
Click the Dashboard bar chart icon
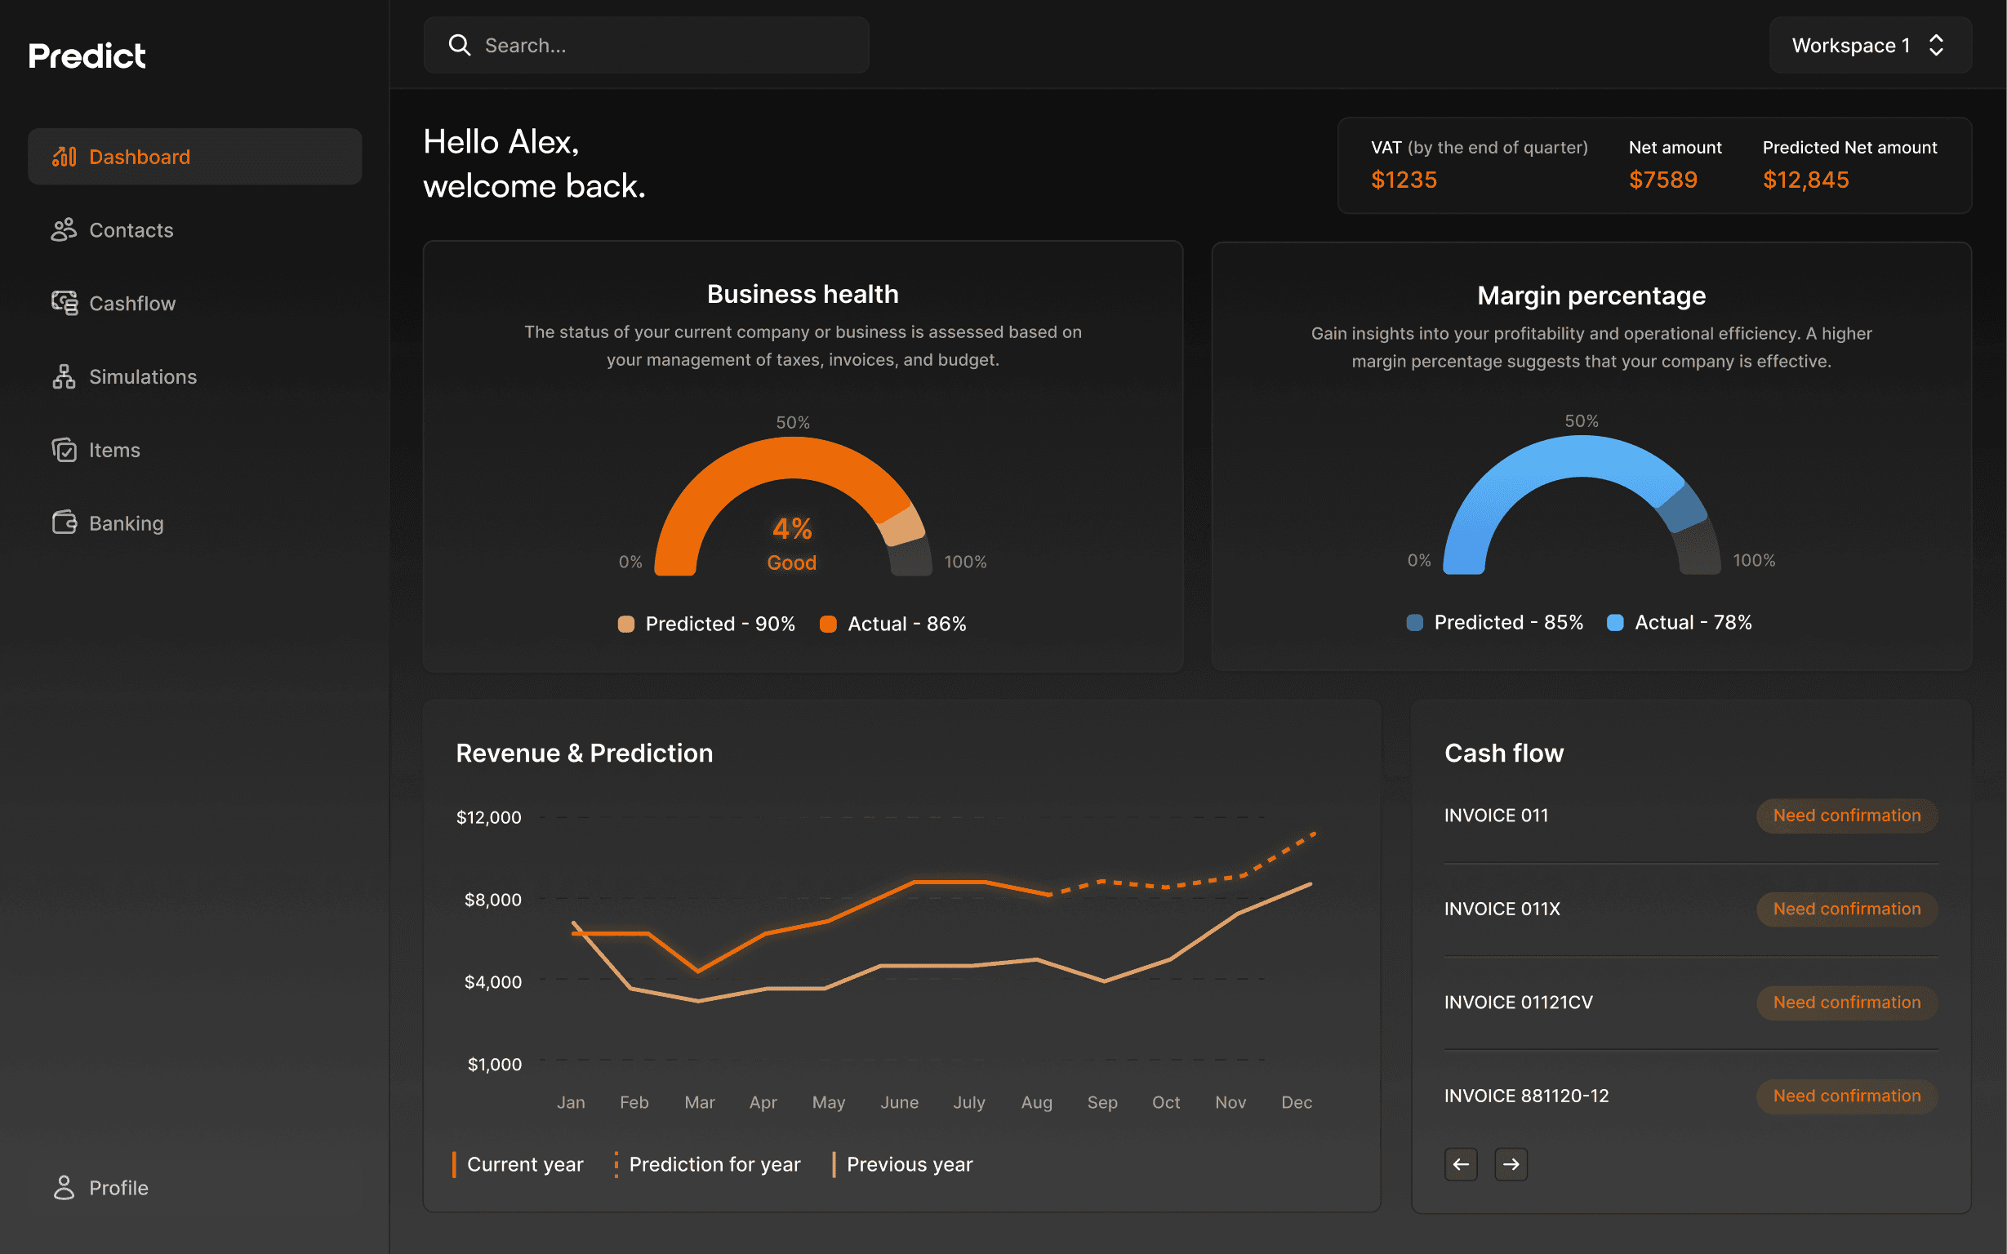point(64,157)
